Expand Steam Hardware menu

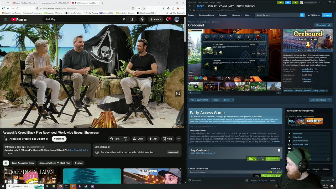pos(237,15)
